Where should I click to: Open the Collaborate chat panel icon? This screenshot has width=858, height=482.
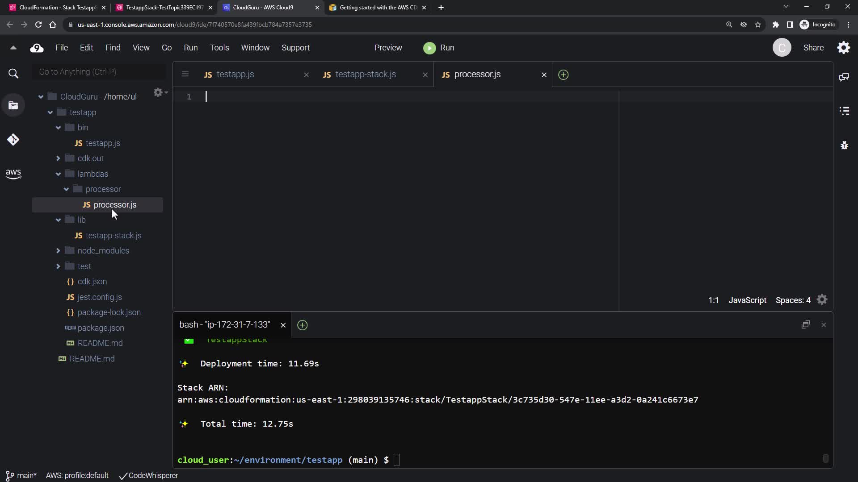tap(844, 77)
